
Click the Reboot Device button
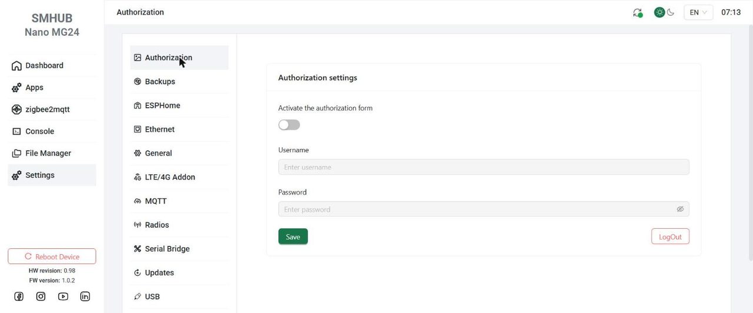point(52,257)
